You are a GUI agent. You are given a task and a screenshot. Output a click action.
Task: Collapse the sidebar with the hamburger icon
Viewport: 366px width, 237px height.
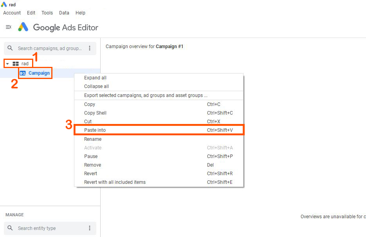(8, 27)
